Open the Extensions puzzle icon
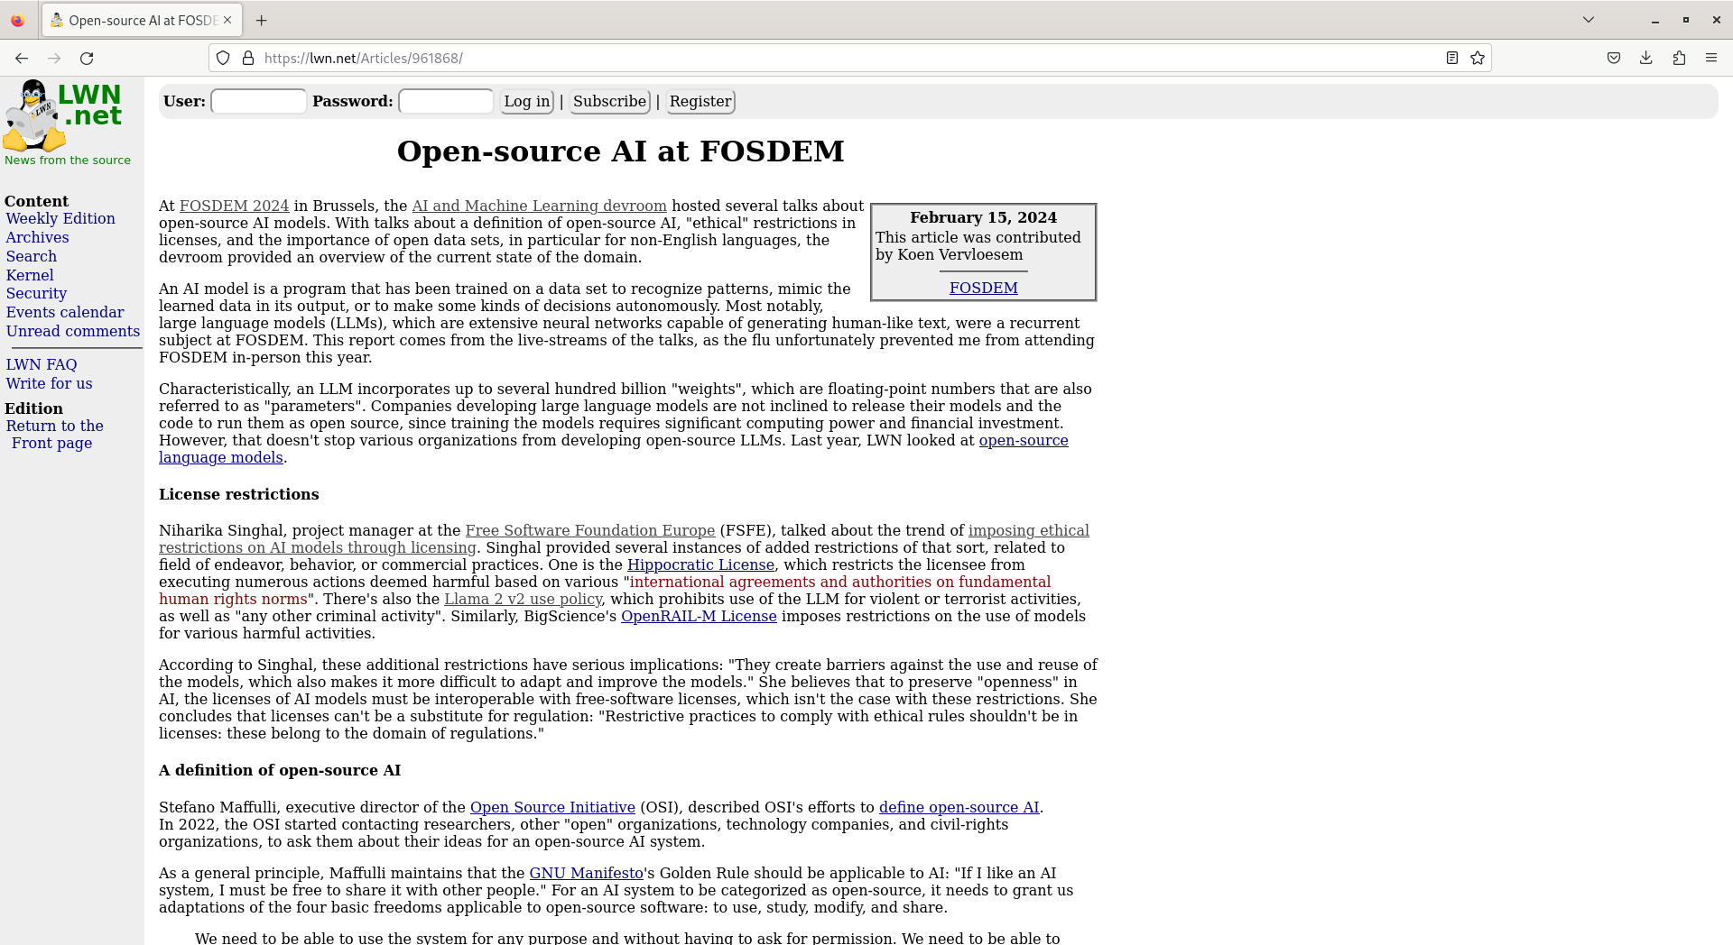1733x945 pixels. click(1679, 58)
